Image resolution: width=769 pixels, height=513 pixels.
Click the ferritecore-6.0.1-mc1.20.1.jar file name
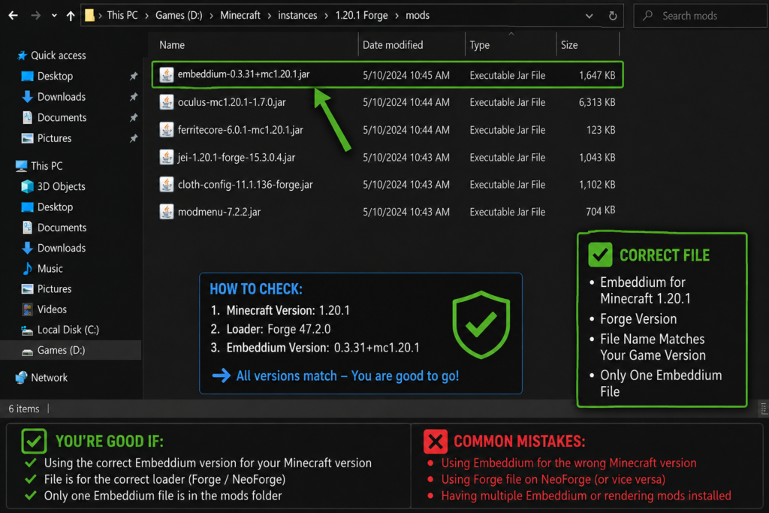(240, 130)
